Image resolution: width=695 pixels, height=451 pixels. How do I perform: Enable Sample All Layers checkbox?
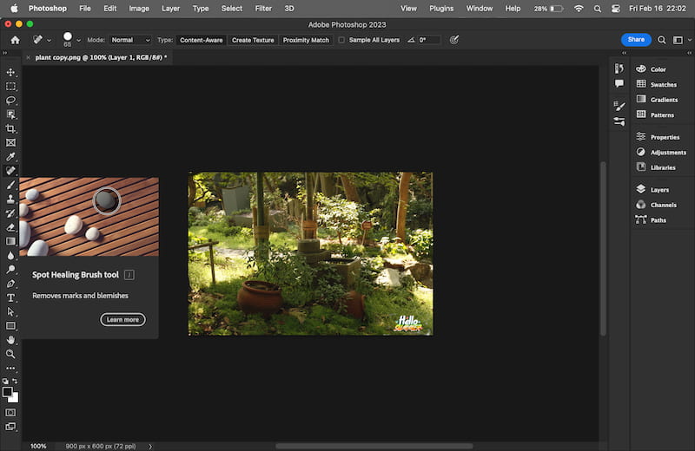click(341, 40)
